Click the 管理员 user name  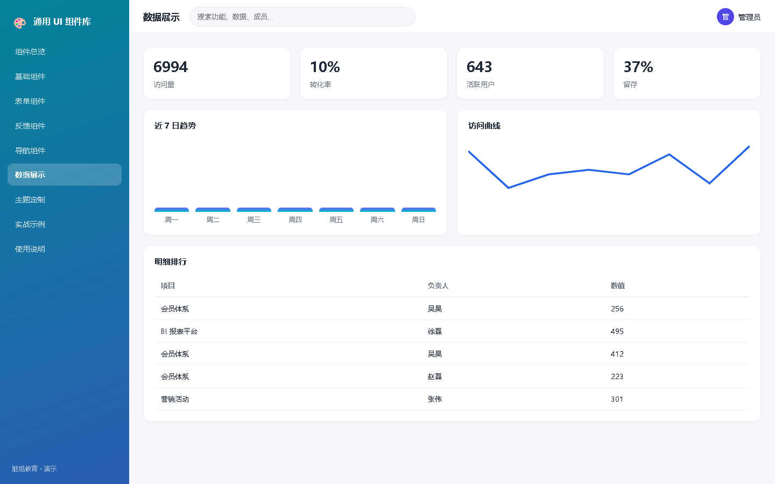coord(749,17)
